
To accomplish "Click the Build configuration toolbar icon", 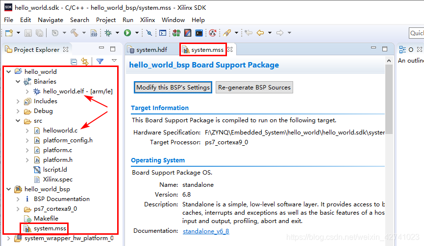I will pos(55,33).
